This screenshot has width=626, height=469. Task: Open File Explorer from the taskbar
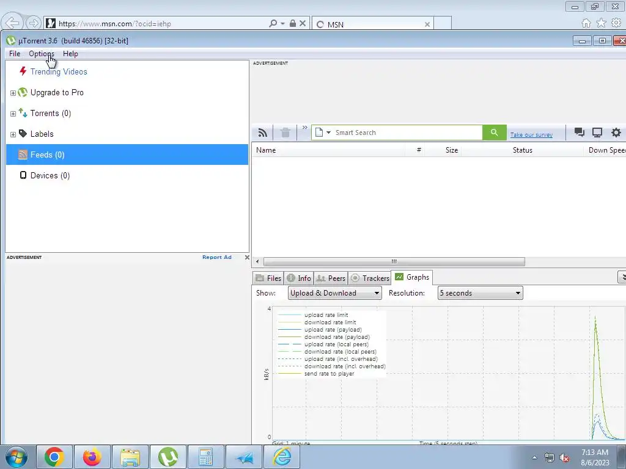pos(130,457)
